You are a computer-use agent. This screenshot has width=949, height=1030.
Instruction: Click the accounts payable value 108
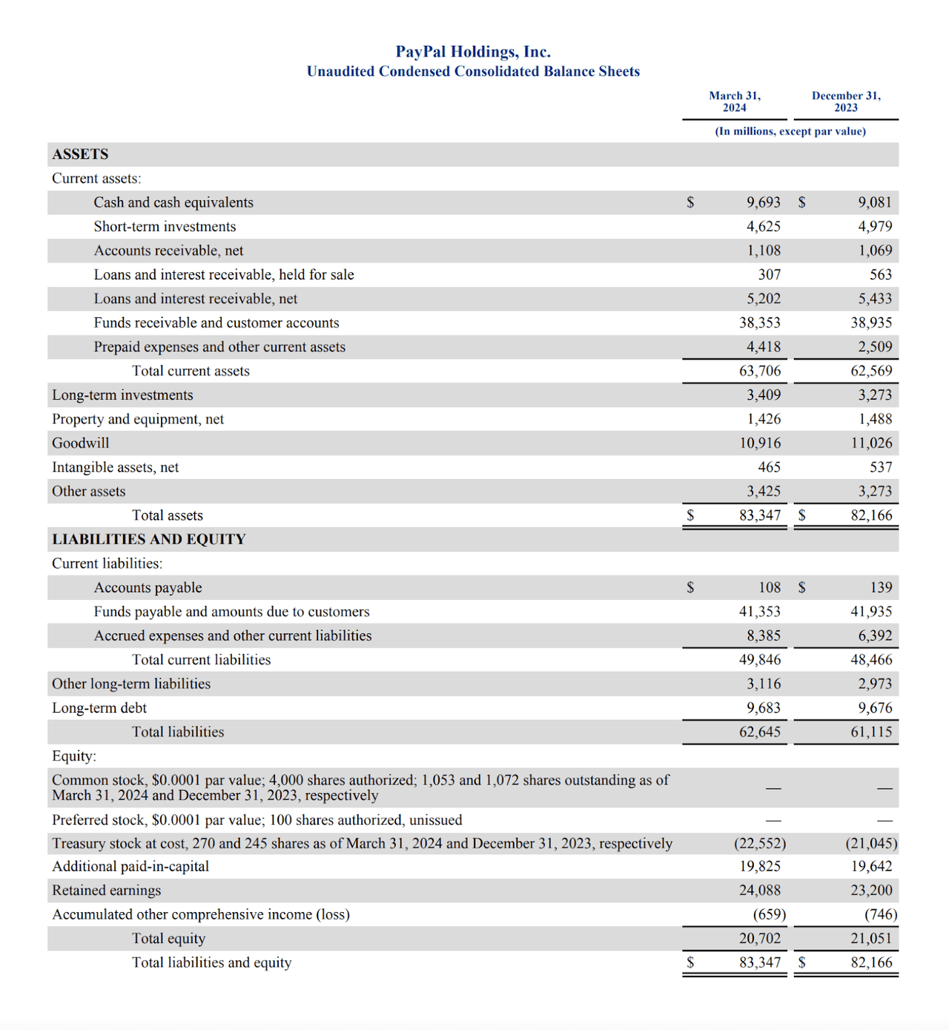pos(770,588)
